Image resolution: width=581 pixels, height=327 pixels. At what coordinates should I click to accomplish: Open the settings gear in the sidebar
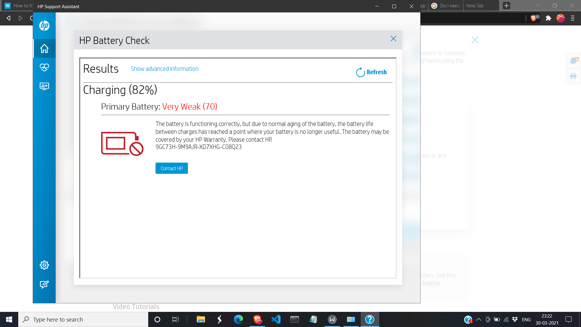44,265
